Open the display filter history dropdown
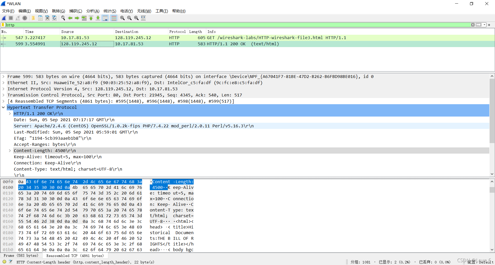495x265 pixels. click(x=484, y=25)
